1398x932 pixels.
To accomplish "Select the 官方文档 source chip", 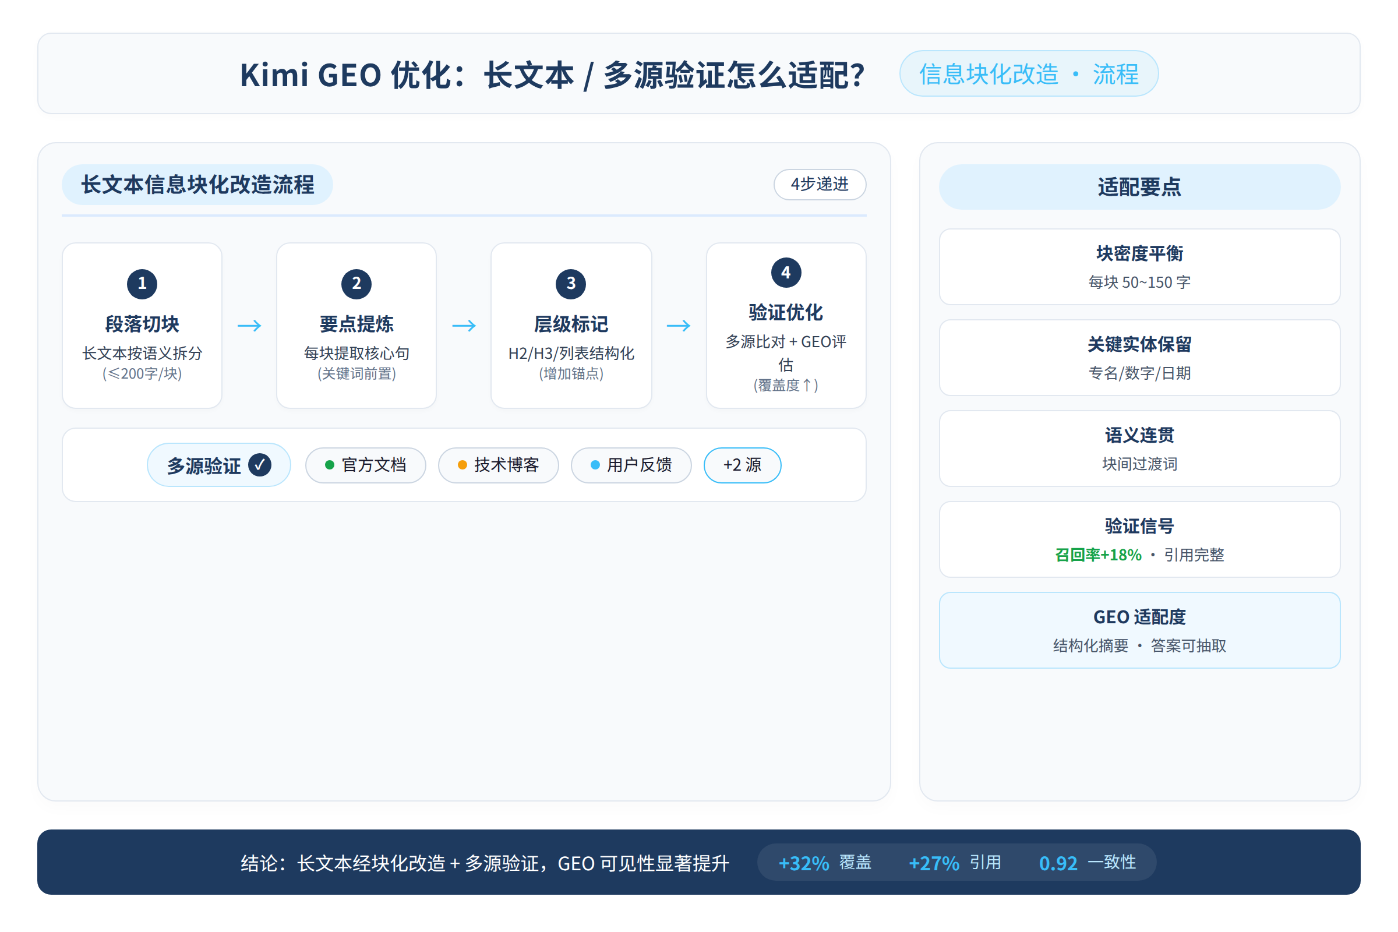I will point(366,465).
